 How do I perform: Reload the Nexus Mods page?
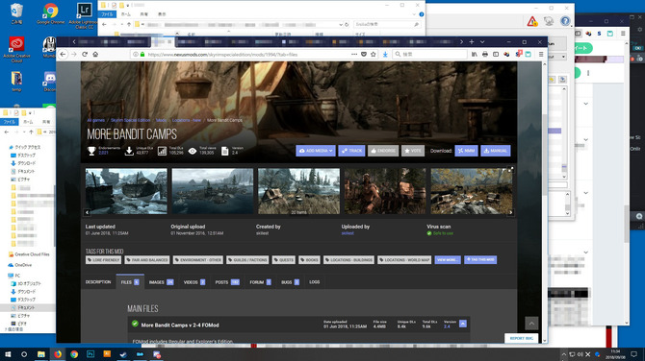pos(85,54)
